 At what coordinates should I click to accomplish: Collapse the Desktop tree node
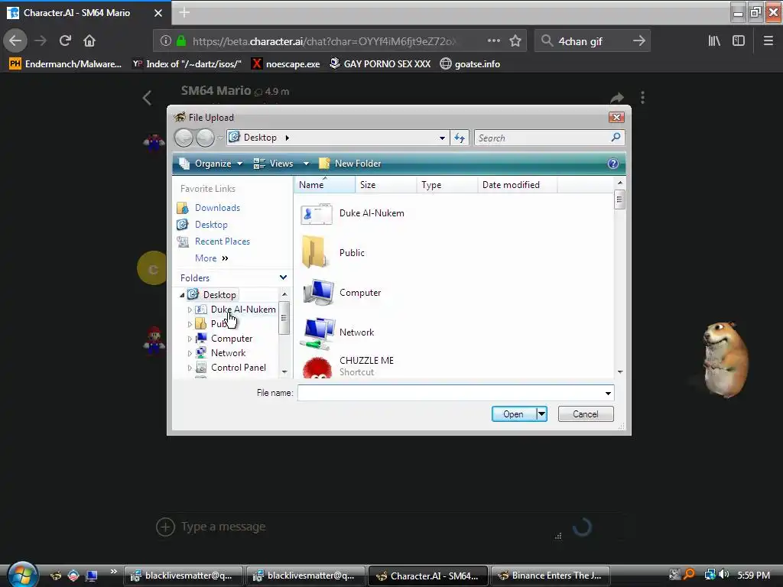[x=182, y=295]
